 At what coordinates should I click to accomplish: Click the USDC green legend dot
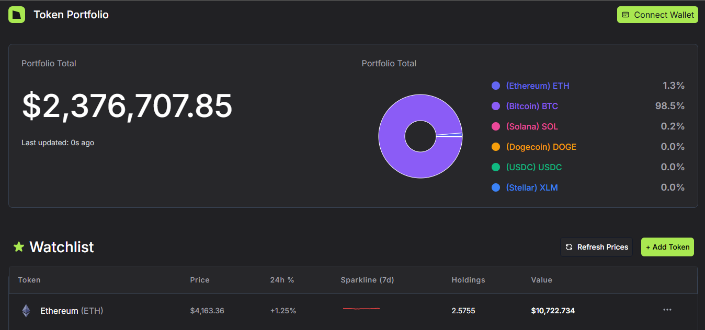(496, 167)
